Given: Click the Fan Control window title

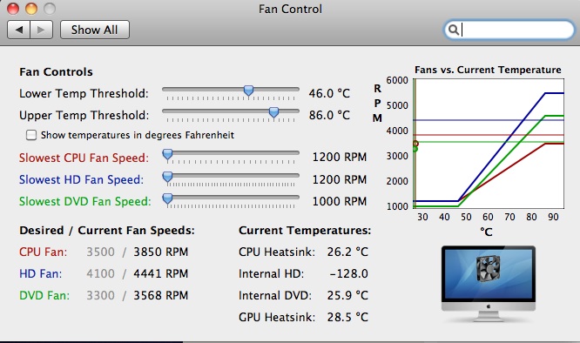Looking at the screenshot, I should tap(290, 9).
